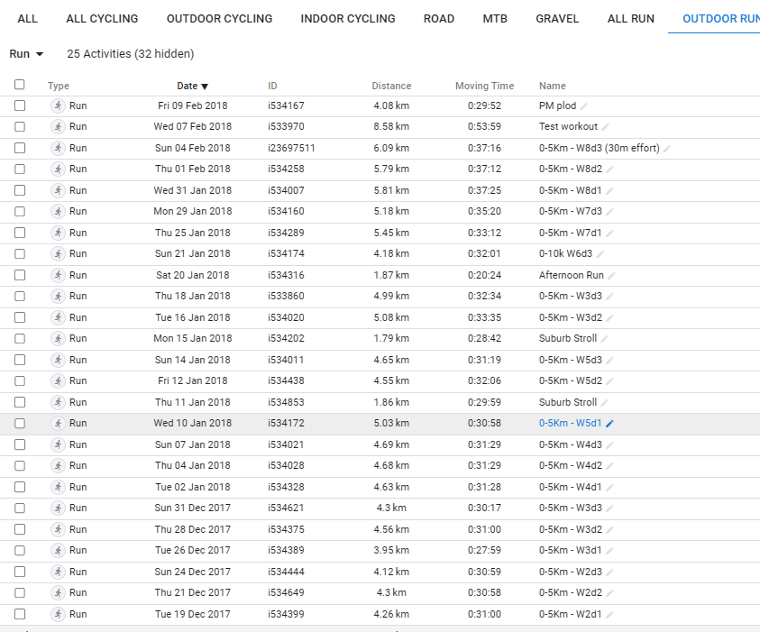Go to the INDOOR CYCLING tab
760x632 pixels.
(347, 18)
